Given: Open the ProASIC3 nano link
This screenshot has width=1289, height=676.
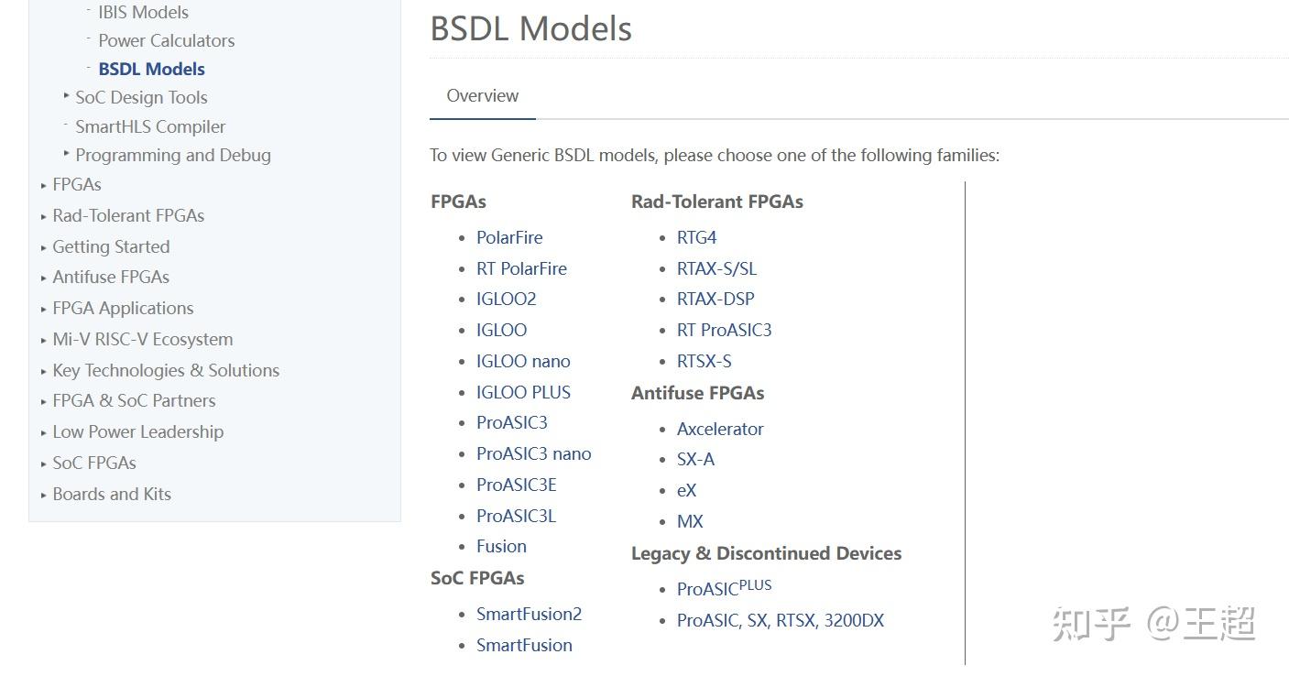Looking at the screenshot, I should (x=533, y=453).
